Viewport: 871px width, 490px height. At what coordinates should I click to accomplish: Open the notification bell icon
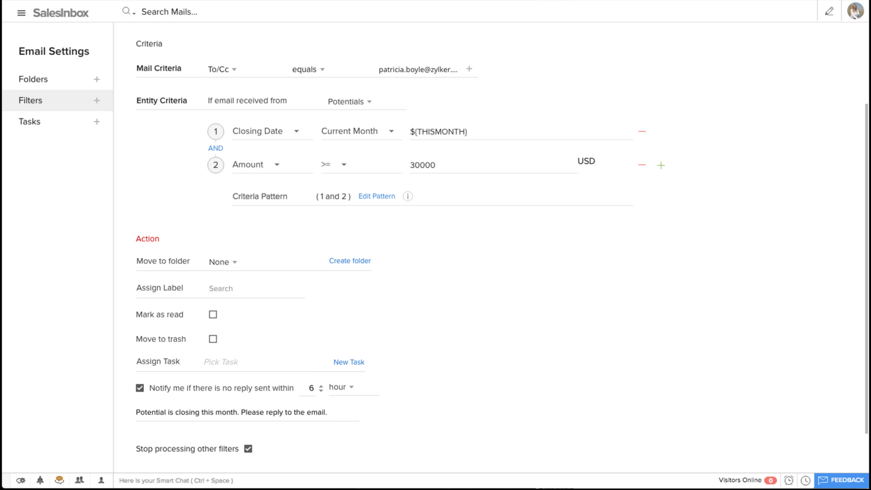40,480
